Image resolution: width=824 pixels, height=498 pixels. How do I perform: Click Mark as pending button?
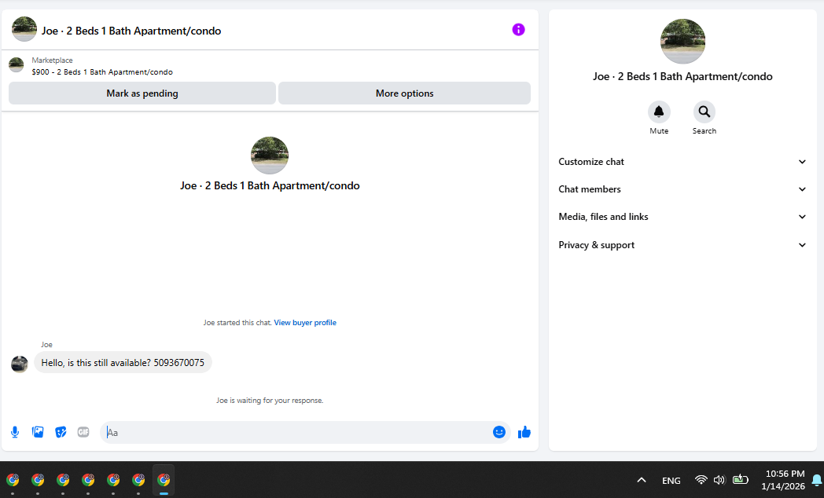(x=142, y=93)
